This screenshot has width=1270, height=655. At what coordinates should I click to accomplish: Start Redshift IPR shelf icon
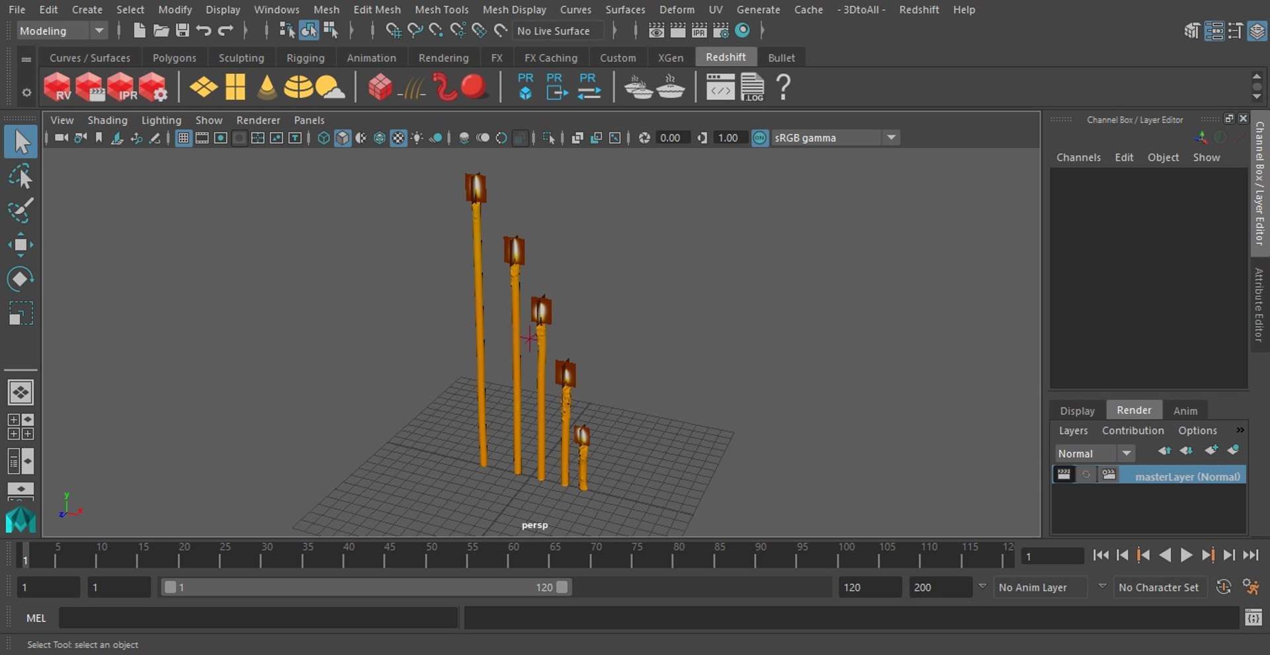(x=121, y=87)
